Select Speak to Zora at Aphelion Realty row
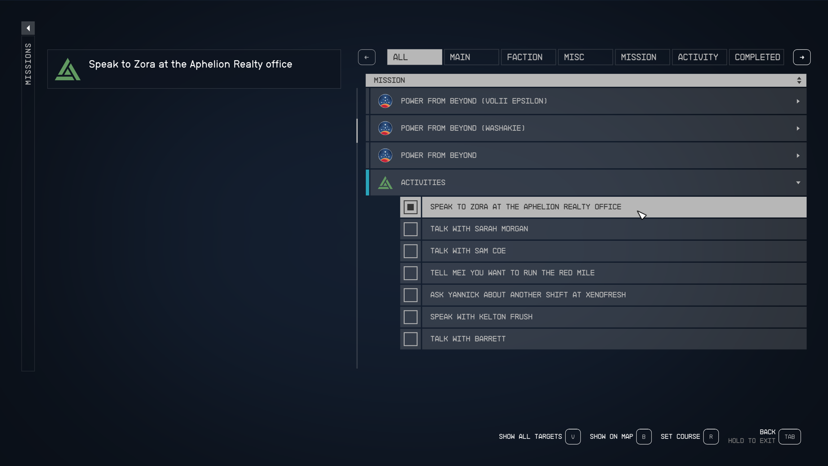This screenshot has height=466, width=828. pos(614,207)
